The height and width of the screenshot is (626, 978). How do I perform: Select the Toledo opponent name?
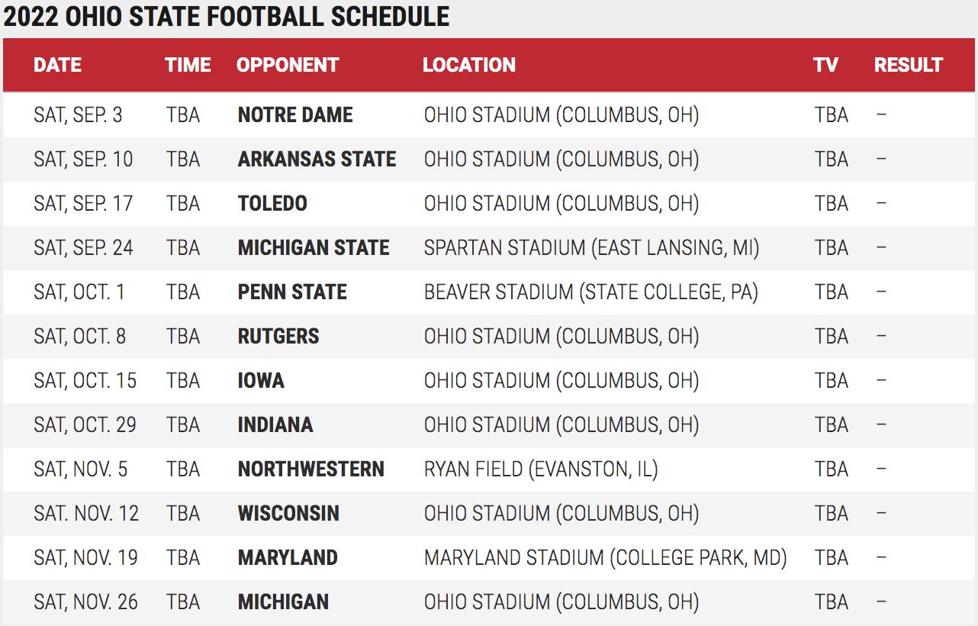pyautogui.click(x=272, y=204)
